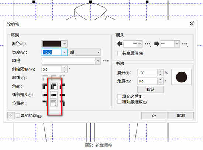The height and width of the screenshot is (150, 203).
Task: Toggle the 叠印轮廓 checkbox
Action: [18, 116]
